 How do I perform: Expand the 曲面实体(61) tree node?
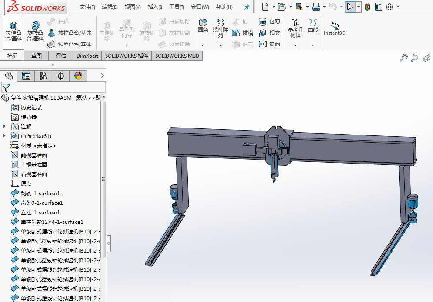click(4, 135)
